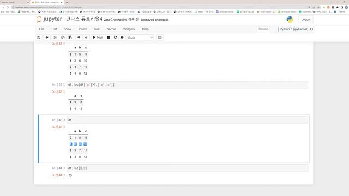
Task: Go back with the browser back arrow
Action: (3, 7)
